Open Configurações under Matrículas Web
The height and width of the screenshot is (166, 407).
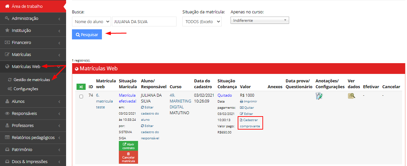pos(26,89)
